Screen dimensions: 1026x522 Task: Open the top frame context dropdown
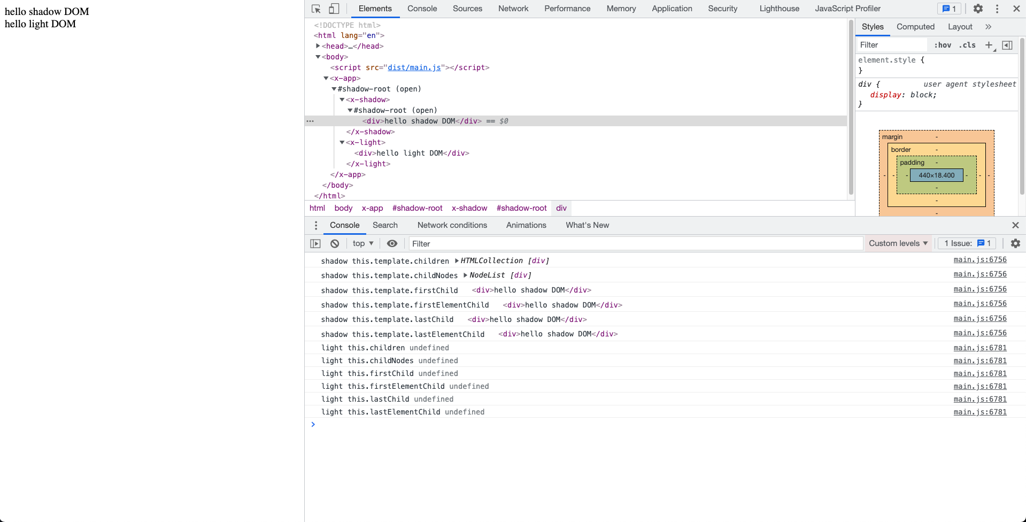362,243
